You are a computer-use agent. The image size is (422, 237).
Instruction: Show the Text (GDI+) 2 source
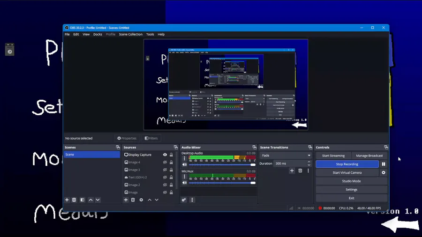click(165, 178)
